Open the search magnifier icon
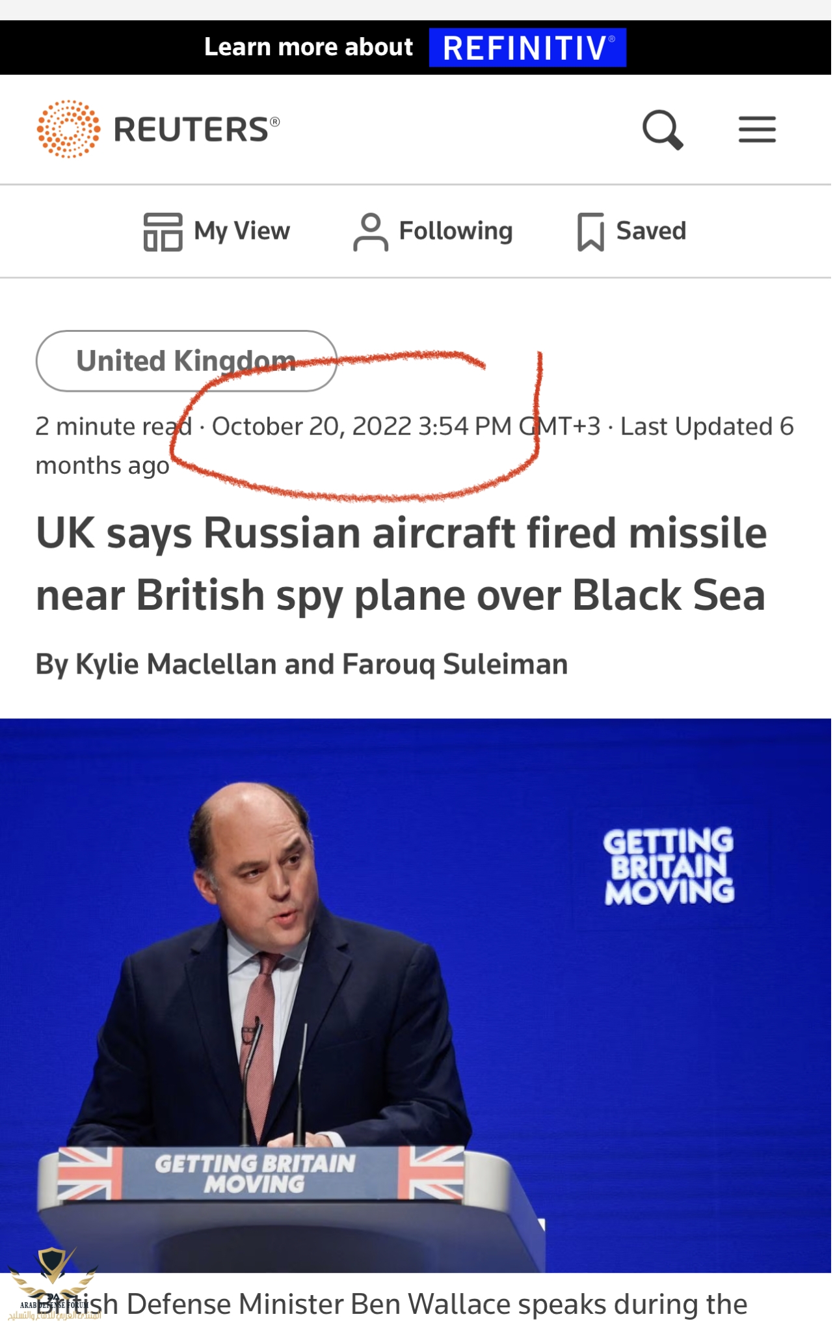The height and width of the screenshot is (1323, 835). 662,130
